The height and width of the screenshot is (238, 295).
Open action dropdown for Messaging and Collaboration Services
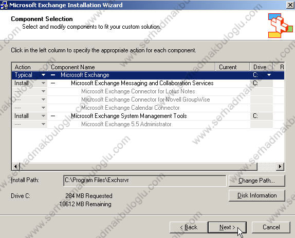coord(43,83)
